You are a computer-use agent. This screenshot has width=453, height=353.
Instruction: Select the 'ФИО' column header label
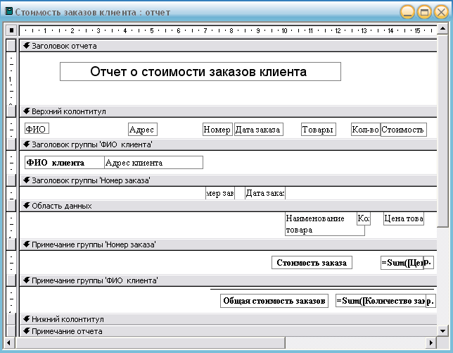pos(37,130)
